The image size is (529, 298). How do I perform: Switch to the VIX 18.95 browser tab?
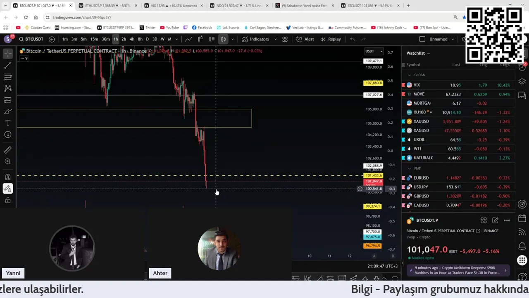point(174,6)
